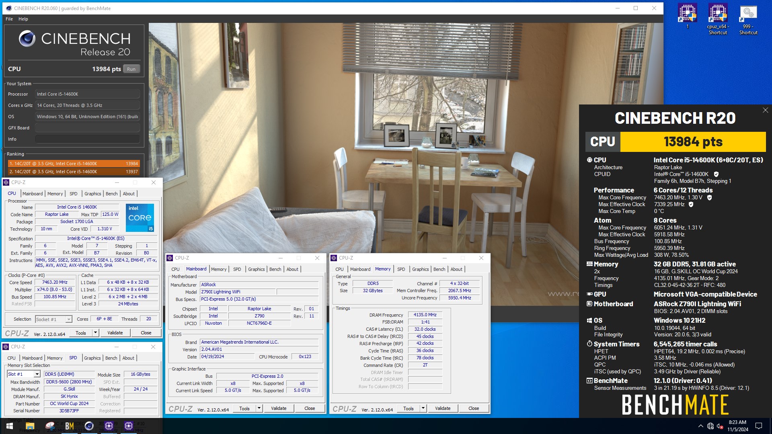Open the desktop shortcut labeled 1
772x434 pixels.
(x=687, y=16)
